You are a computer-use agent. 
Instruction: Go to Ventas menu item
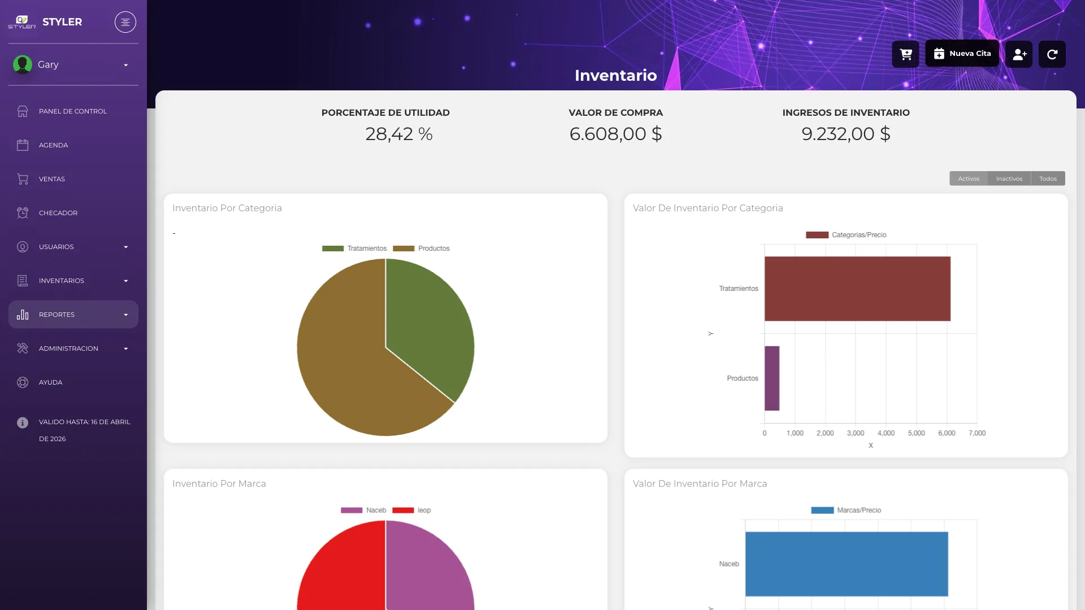[x=73, y=179]
